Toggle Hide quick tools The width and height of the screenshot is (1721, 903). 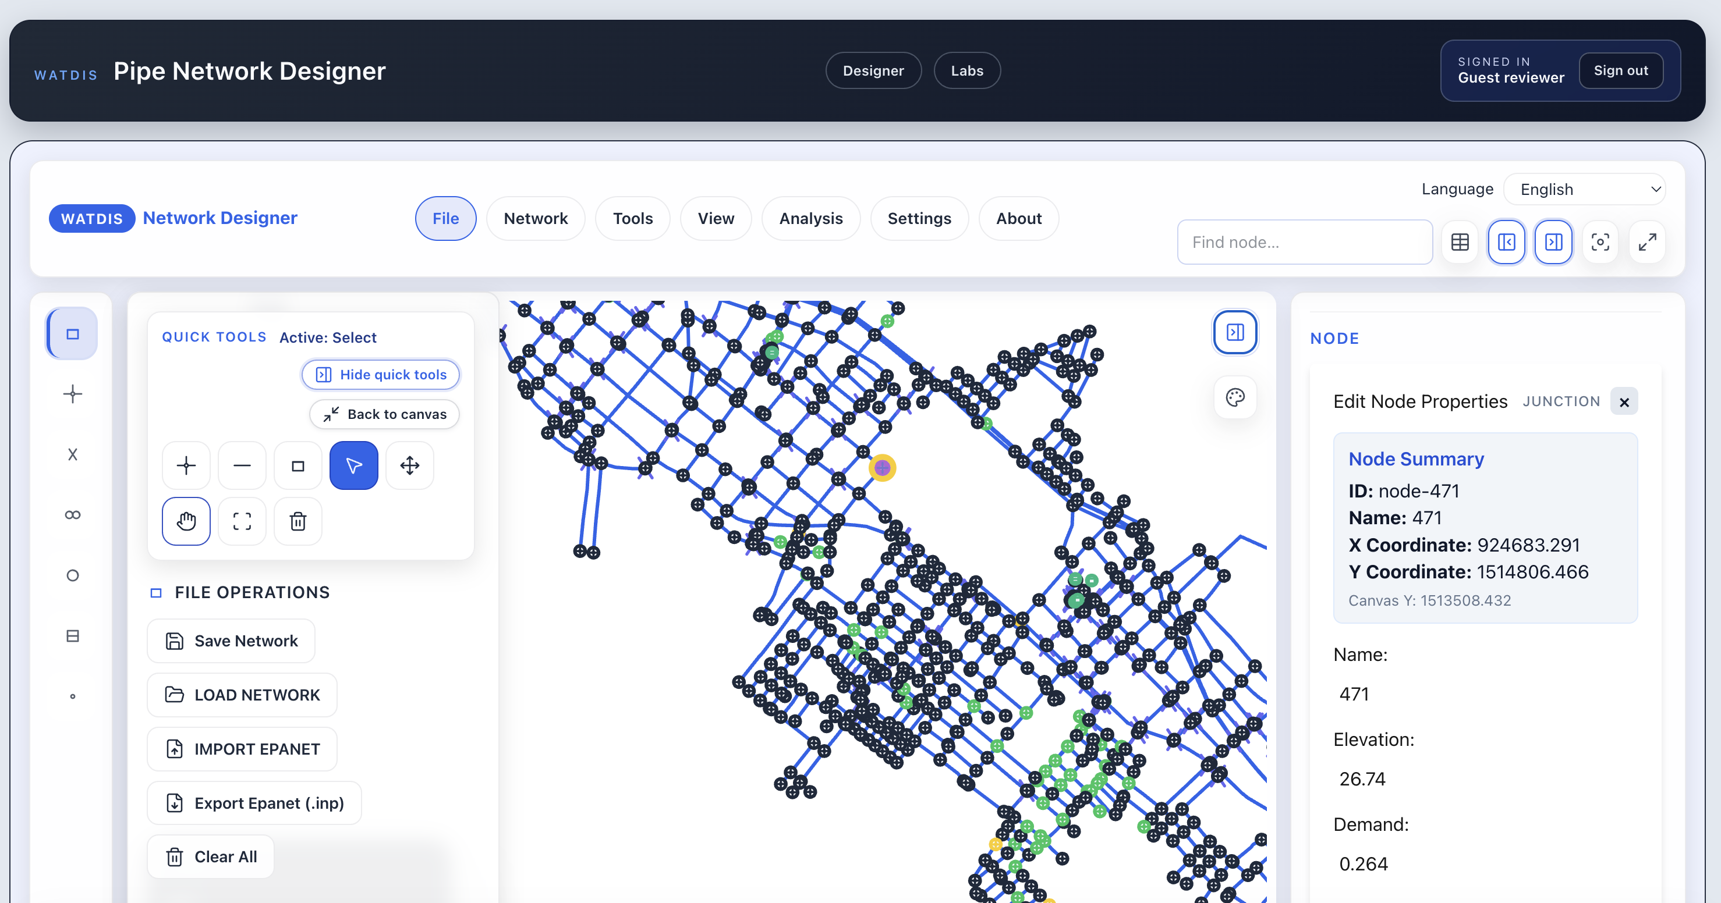click(380, 375)
